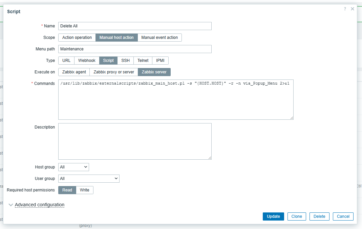362x229 pixels.
Task: Click the Delete button
Action: point(319,216)
